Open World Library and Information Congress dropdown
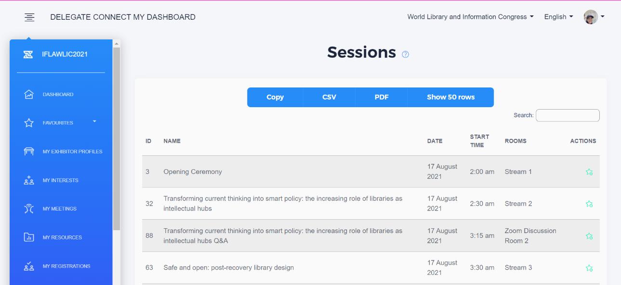Image resolution: width=621 pixels, height=285 pixels. coord(470,17)
